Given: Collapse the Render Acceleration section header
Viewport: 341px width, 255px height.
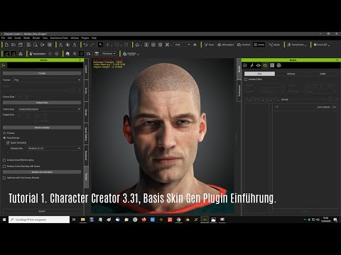Looking at the screenshot, I should pyautogui.click(x=42, y=172).
